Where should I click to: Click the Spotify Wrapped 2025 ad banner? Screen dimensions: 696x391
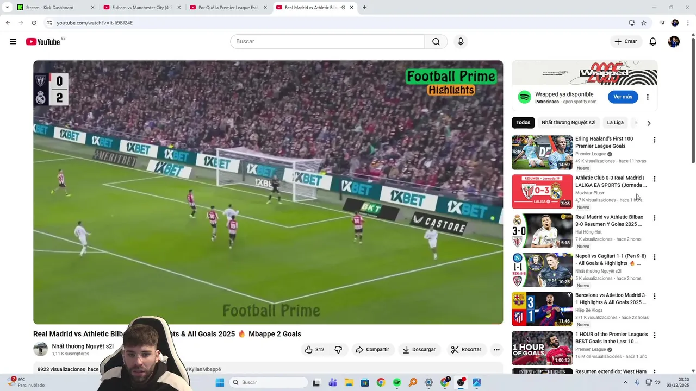(x=585, y=73)
